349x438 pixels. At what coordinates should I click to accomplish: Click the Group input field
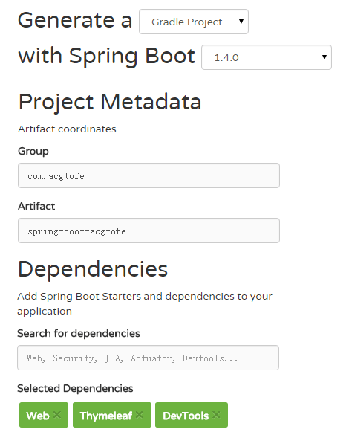click(x=149, y=175)
